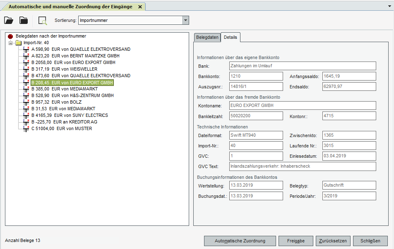
Task: Click the Einlesedatum field showing 03.04.2019
Action: (349, 156)
